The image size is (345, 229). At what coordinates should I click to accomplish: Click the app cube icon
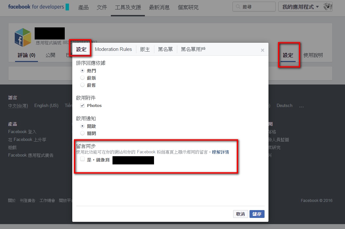23,37
